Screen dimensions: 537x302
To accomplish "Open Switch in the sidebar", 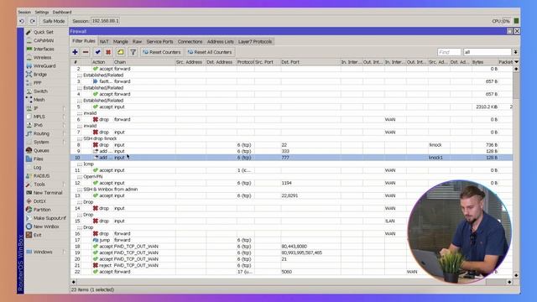I will pyautogui.click(x=40, y=91).
